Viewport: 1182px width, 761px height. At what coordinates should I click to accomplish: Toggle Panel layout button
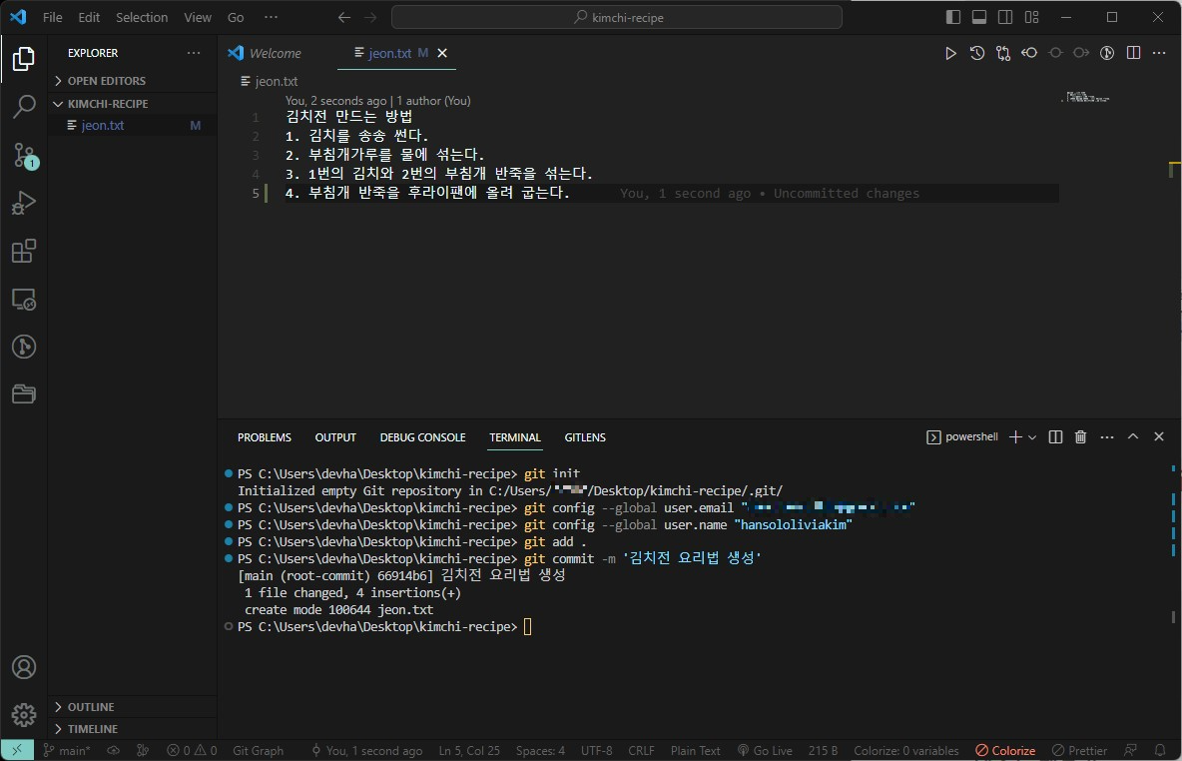(x=979, y=17)
